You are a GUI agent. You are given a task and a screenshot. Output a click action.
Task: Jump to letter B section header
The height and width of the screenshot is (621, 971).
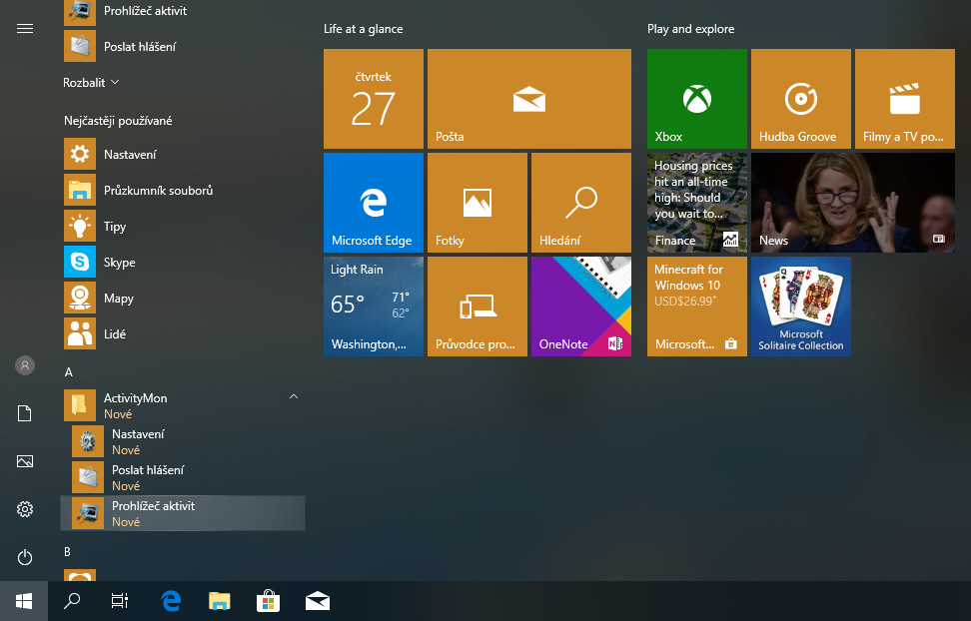click(68, 552)
